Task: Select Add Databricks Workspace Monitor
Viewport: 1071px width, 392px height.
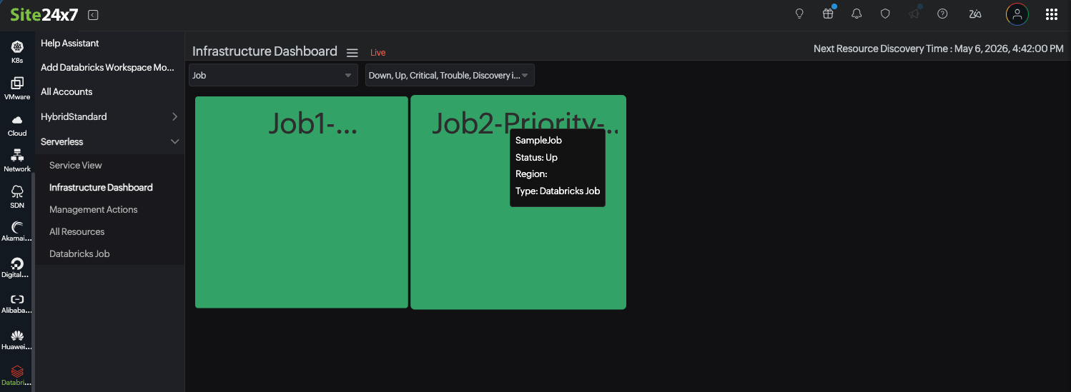Action: coord(107,67)
